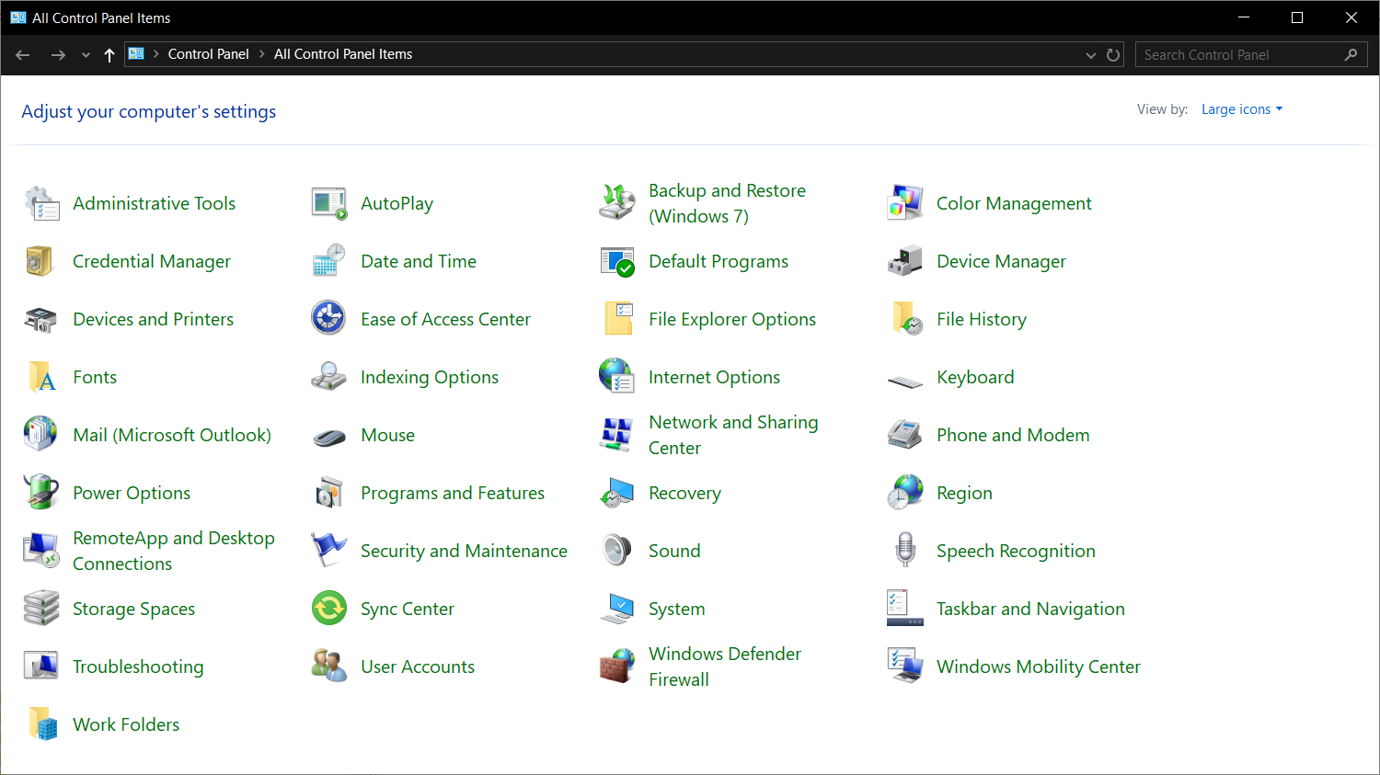Click the Forward navigation arrow
The height and width of the screenshot is (775, 1380).
pyautogui.click(x=58, y=55)
